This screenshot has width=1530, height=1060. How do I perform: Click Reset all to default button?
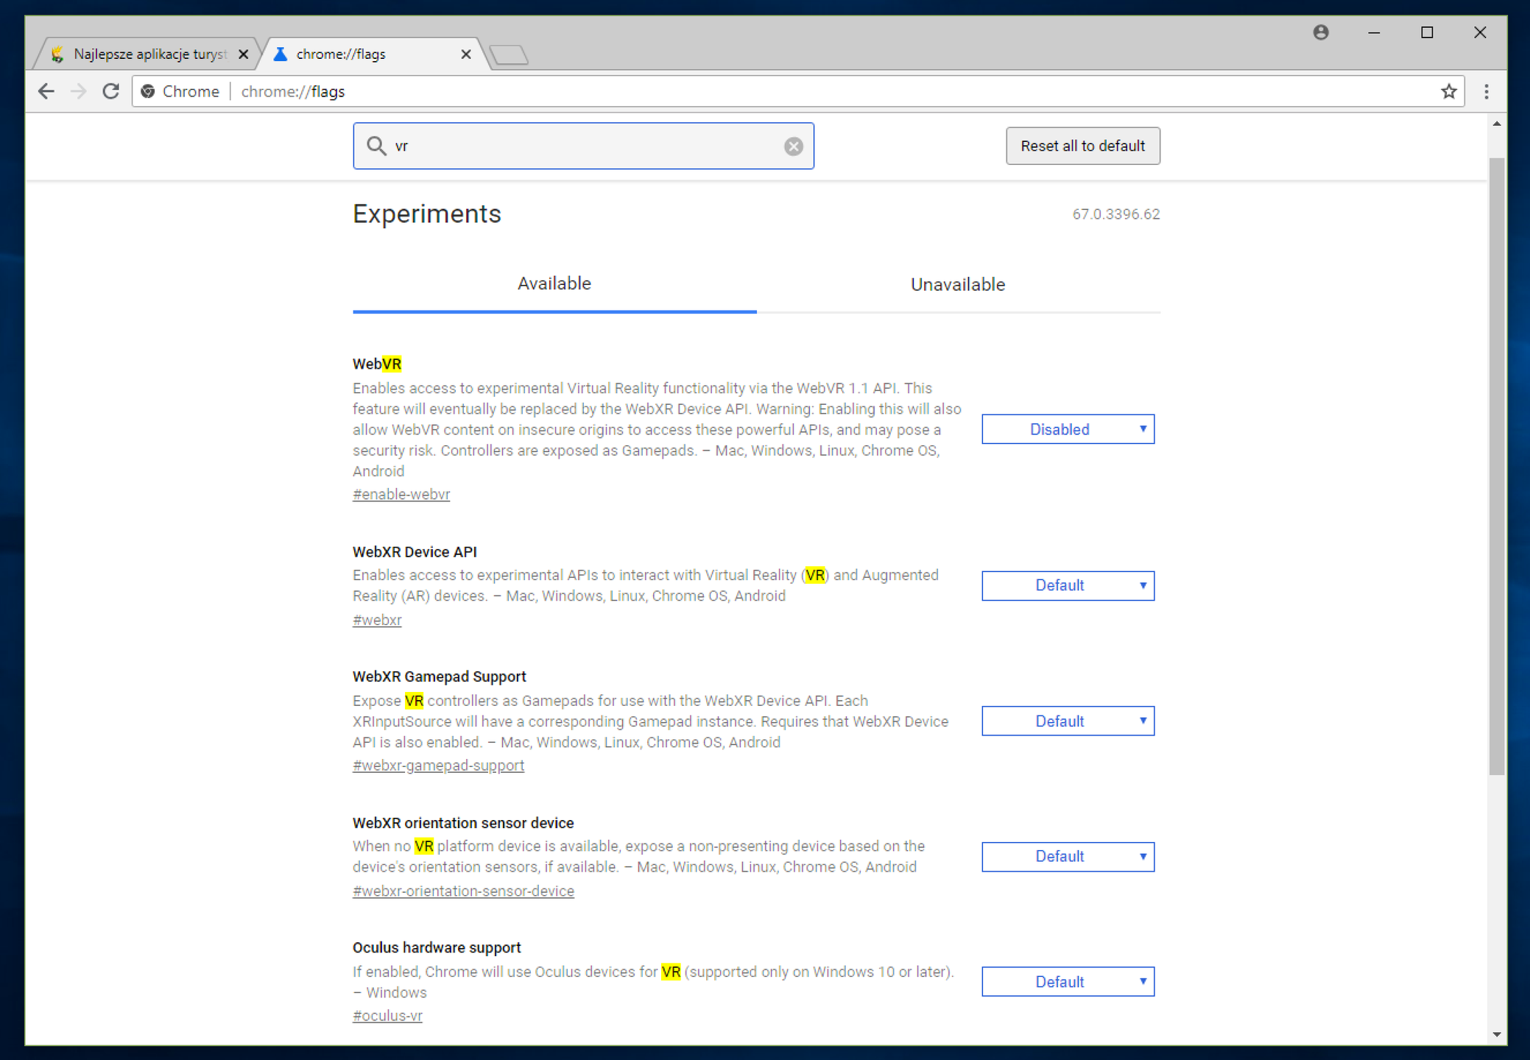coord(1082,146)
